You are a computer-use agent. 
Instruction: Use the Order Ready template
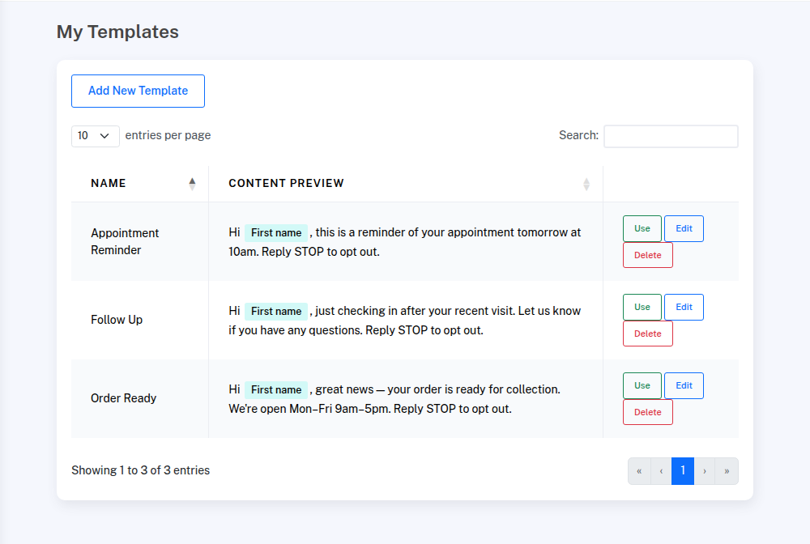(x=642, y=386)
